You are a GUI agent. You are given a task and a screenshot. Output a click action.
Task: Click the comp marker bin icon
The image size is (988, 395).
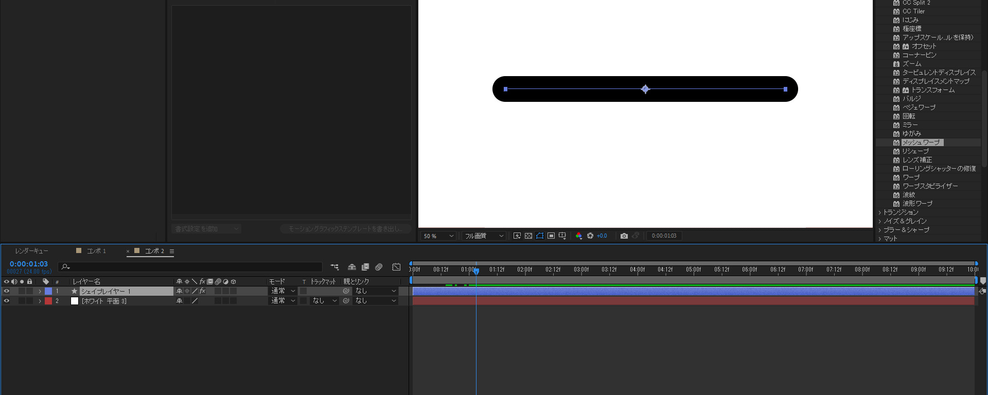tap(983, 281)
